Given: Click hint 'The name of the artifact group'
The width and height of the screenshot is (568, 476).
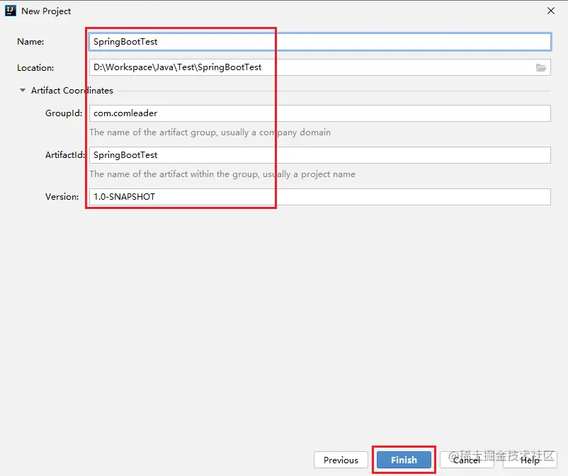Looking at the screenshot, I should click(210, 132).
